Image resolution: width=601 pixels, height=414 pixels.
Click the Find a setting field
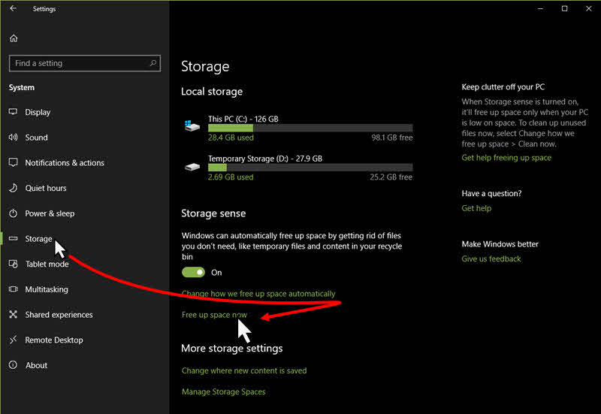[85, 63]
